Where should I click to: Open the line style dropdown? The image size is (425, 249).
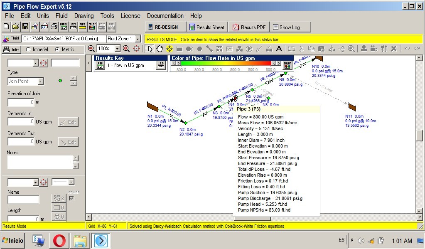click(71, 182)
